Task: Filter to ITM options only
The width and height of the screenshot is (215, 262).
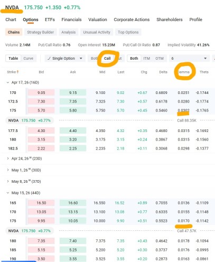Action: coord(146,58)
